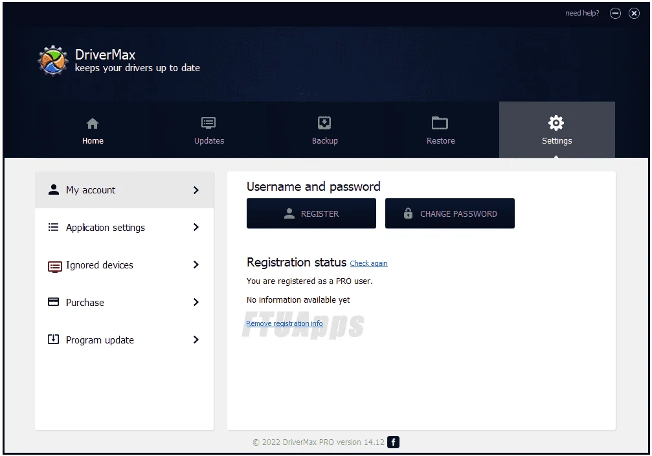Click the person icon on Register button
Screen dimensions: 652x456
tap(289, 213)
